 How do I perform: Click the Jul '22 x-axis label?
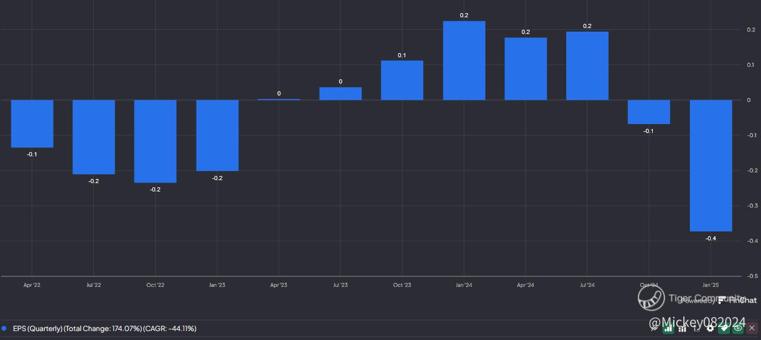coord(94,285)
